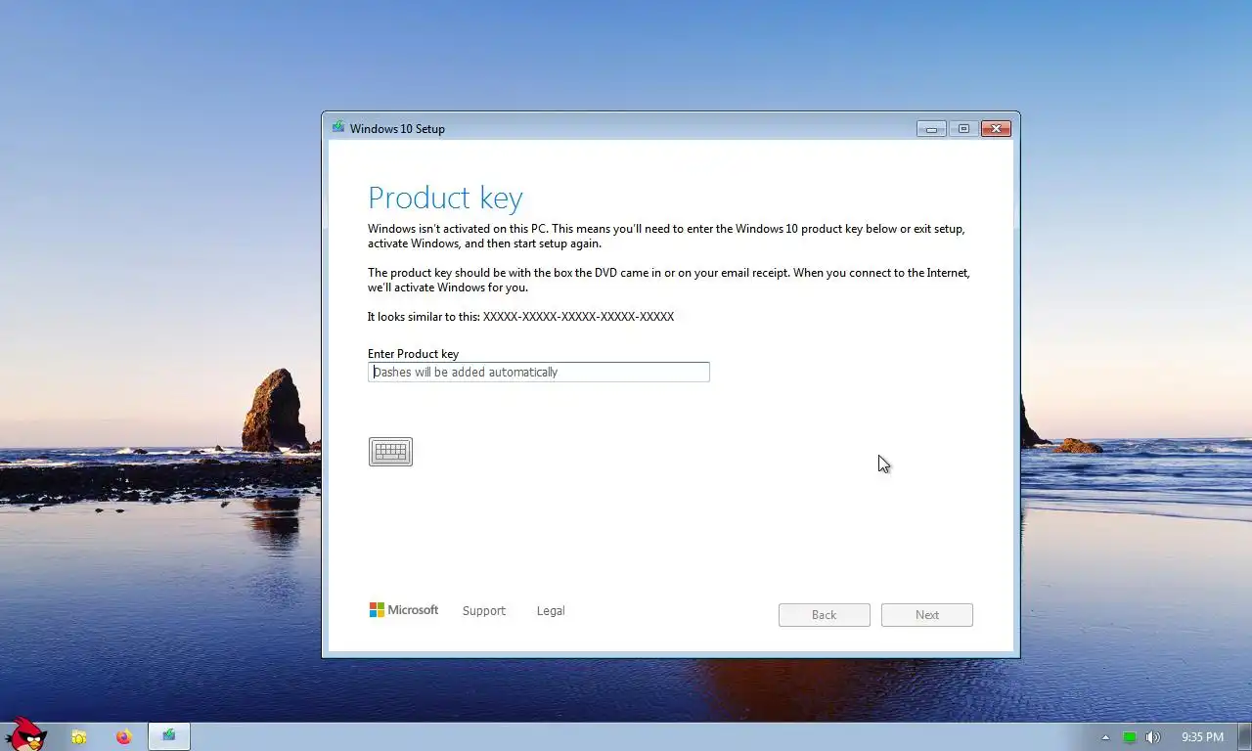Viewport: 1252px width, 751px height.
Task: Open the Support link
Action: (x=483, y=610)
